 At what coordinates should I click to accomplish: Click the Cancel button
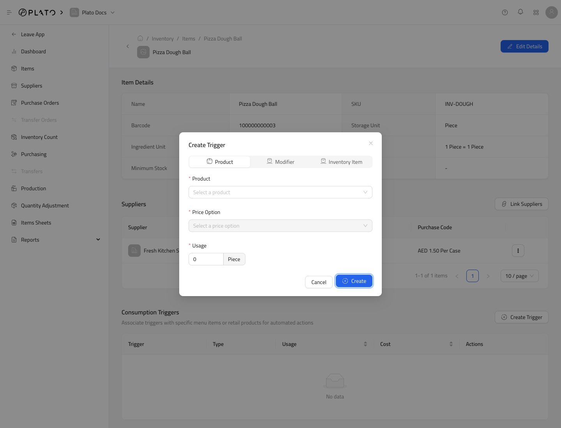click(x=319, y=282)
